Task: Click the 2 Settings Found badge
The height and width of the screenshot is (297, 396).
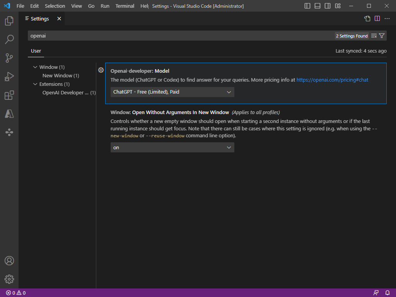Action: point(352,36)
